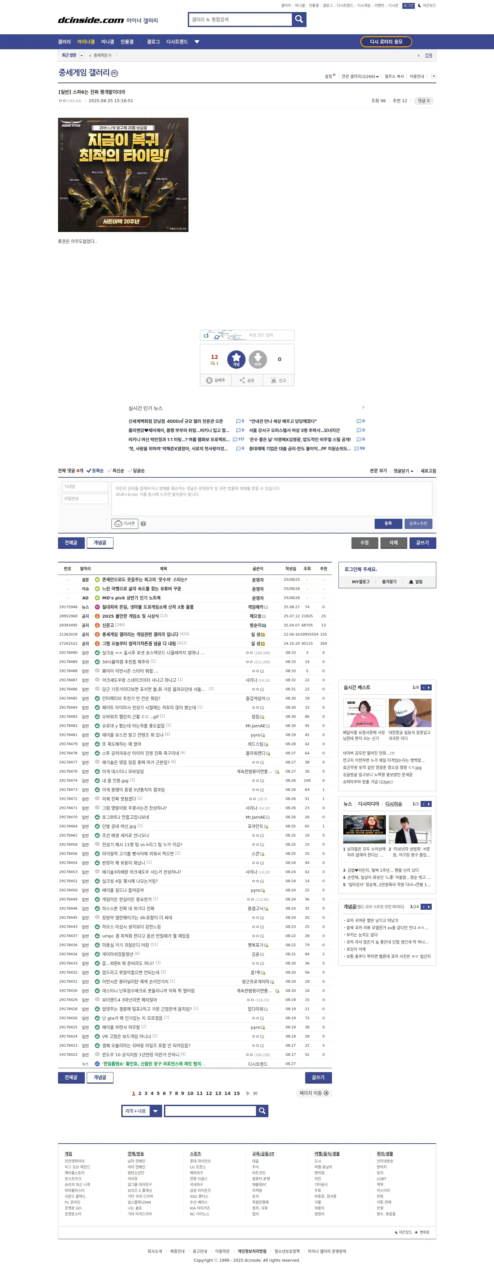Viewport: 494px width, 1279px height.
Task: Click the search magnifier icon in the header
Action: 299,19
